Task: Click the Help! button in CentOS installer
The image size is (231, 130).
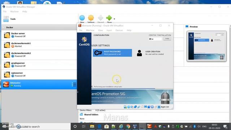Action: point(167,39)
